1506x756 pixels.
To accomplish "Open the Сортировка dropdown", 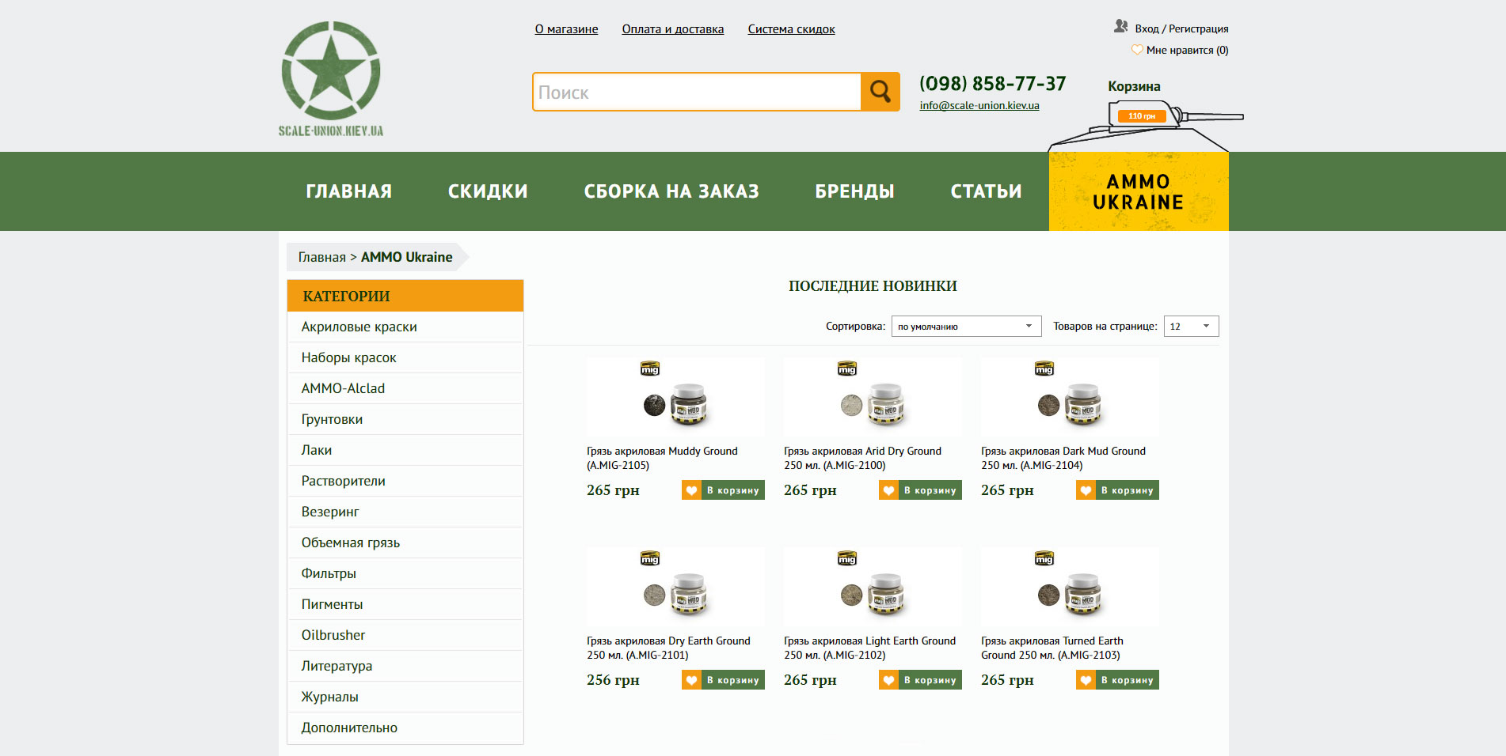I will click(966, 326).
